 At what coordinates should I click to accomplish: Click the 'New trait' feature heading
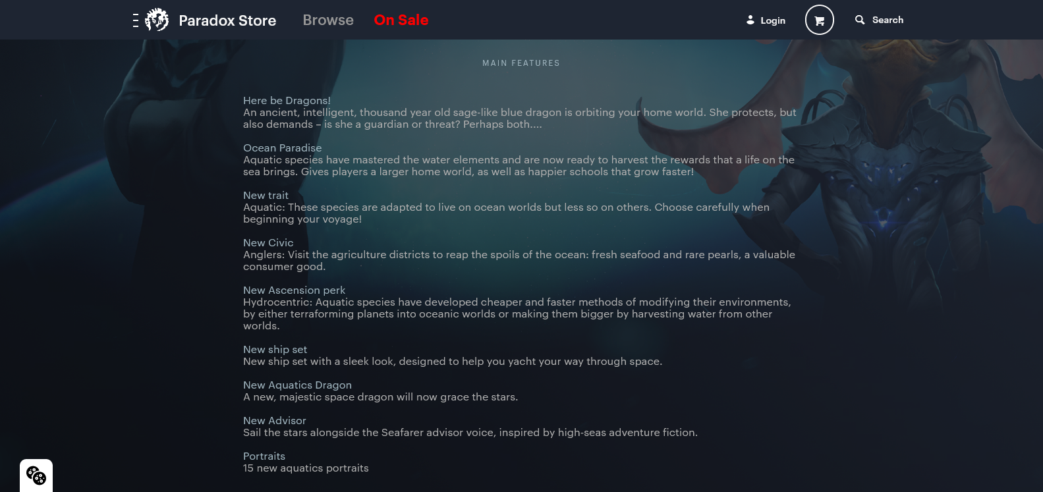266,195
